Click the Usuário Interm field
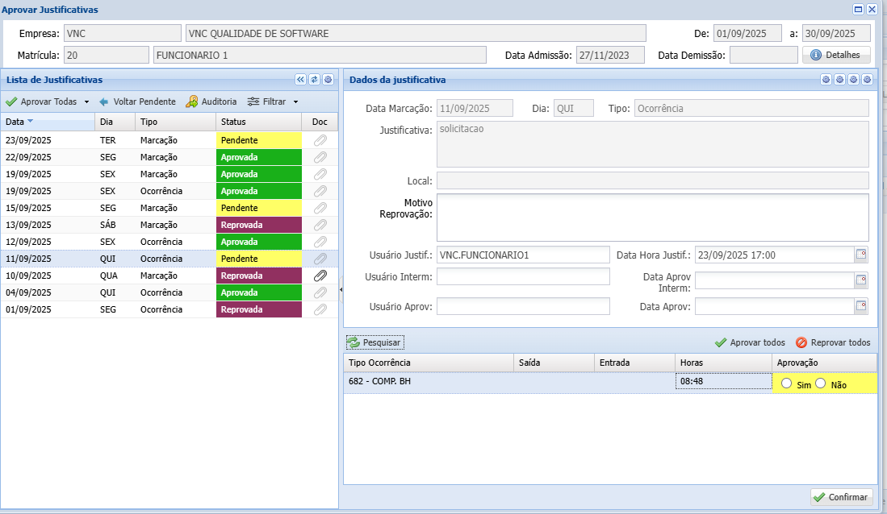This screenshot has height=514, width=887. click(523, 276)
